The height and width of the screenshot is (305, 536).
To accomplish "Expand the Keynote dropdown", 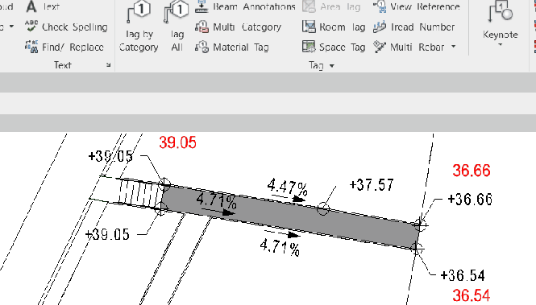I will click(500, 45).
